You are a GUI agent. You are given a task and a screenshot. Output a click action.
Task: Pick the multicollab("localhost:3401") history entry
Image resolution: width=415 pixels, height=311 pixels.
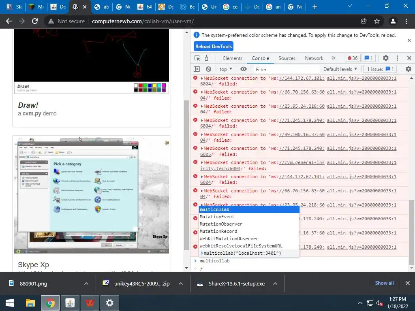point(249,253)
